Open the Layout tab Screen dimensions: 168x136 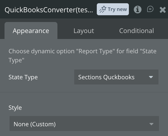point(84,31)
